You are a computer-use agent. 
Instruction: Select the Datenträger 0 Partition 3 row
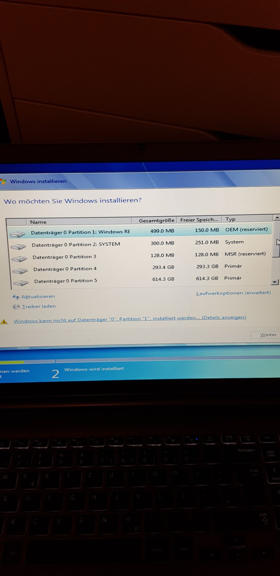coord(141,256)
